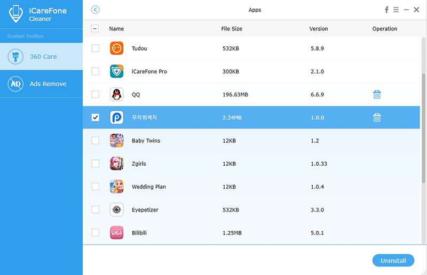Check the Wedding Plan checkbox
Viewport: 427px width, 275px height.
pyautogui.click(x=96, y=187)
